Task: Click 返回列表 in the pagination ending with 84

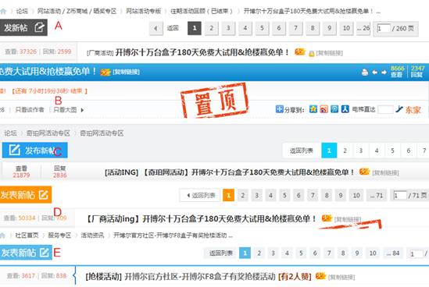Action: point(221,253)
